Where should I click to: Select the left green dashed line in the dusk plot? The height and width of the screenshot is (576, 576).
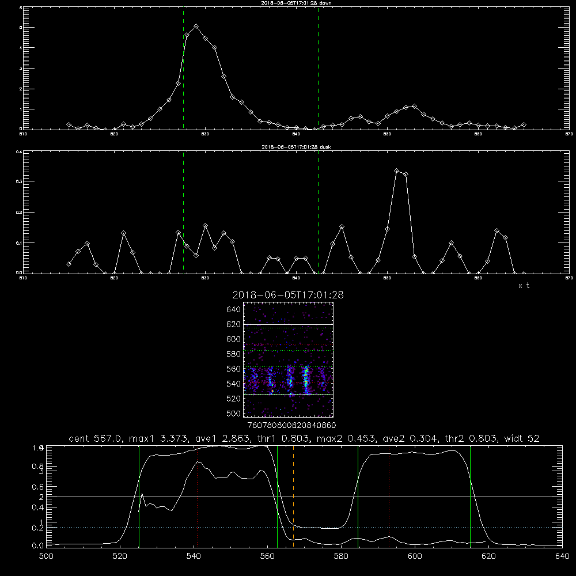pyautogui.click(x=183, y=212)
